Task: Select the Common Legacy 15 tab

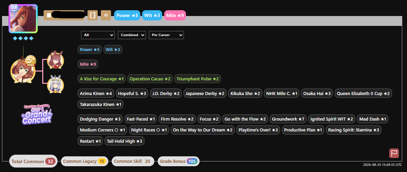Action: [x=84, y=161]
